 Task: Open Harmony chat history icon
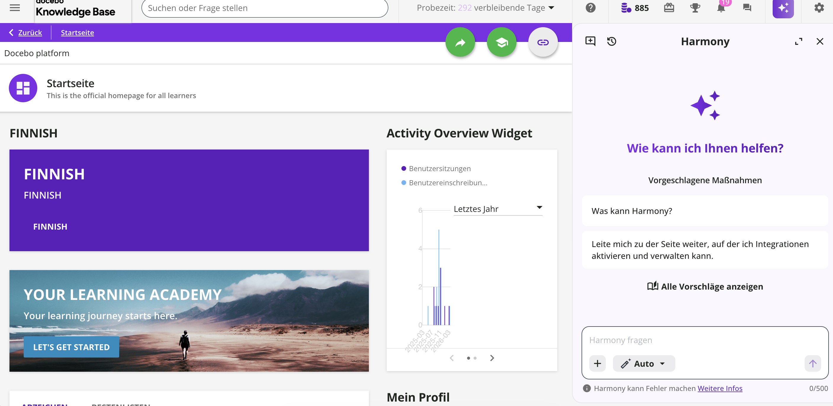611,41
